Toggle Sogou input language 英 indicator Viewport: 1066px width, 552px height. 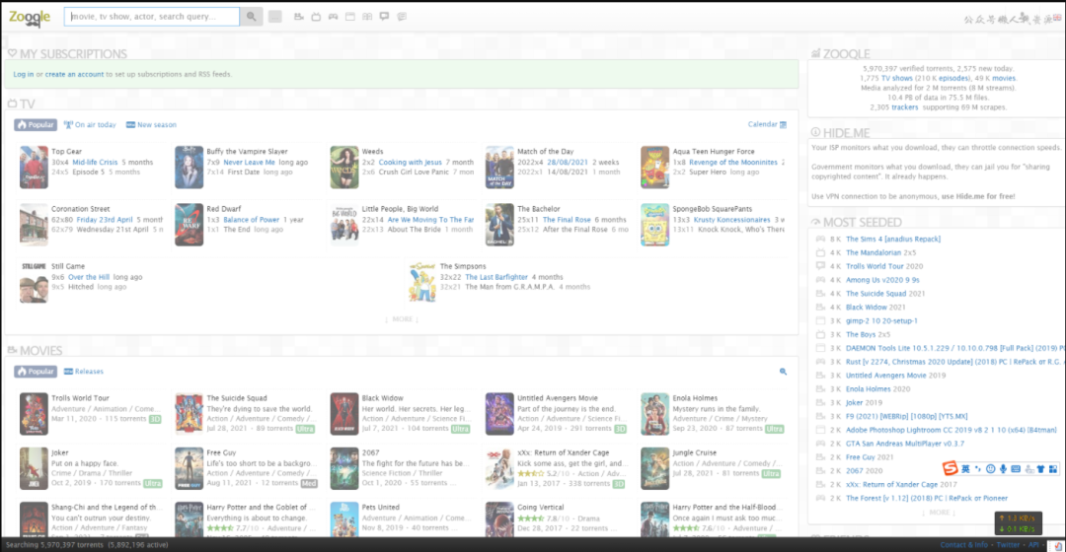tap(965, 468)
